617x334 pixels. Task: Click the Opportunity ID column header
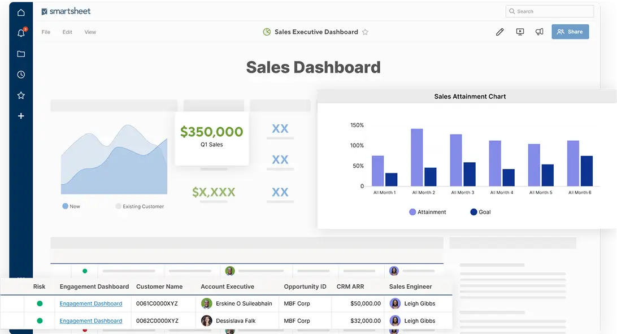click(x=305, y=287)
